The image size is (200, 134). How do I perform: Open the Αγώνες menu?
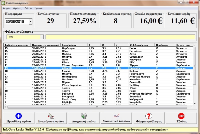tap(17, 8)
